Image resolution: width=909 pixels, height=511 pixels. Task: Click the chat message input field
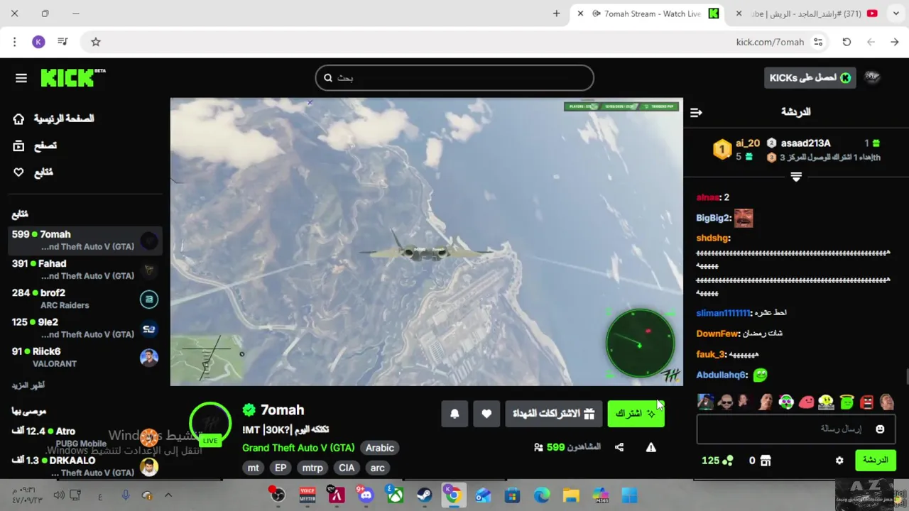click(x=795, y=429)
